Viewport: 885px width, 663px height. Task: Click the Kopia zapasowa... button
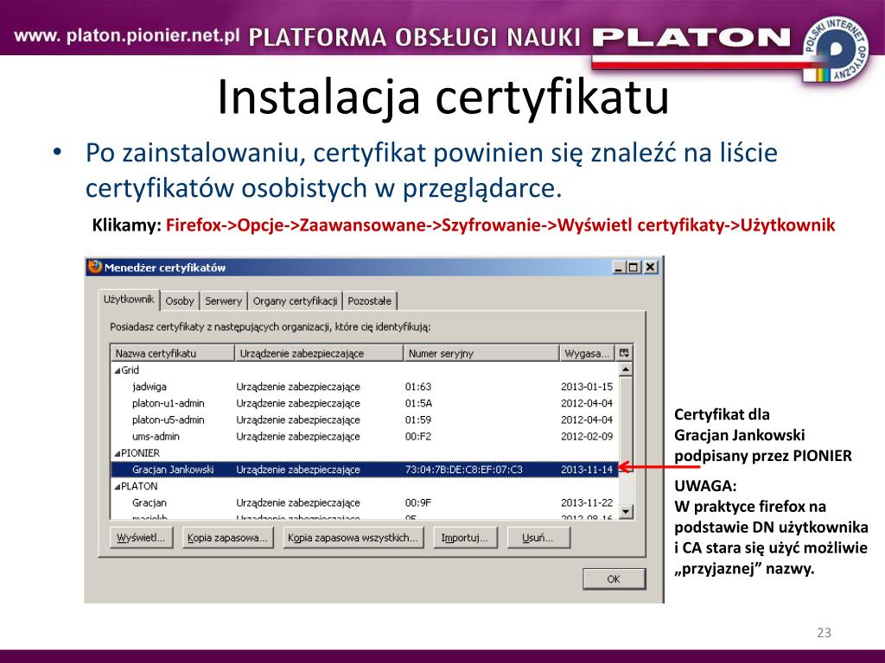[x=227, y=537]
